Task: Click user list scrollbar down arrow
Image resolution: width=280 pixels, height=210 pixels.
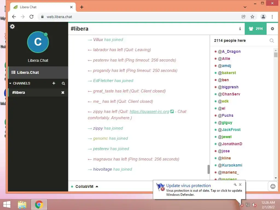Action: pyautogui.click(x=276, y=178)
